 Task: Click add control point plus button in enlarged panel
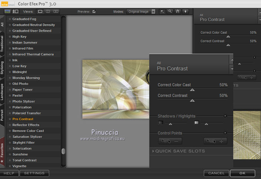point(215,141)
